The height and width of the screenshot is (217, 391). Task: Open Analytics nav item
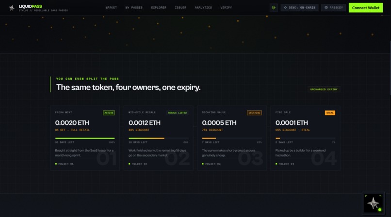(x=203, y=8)
